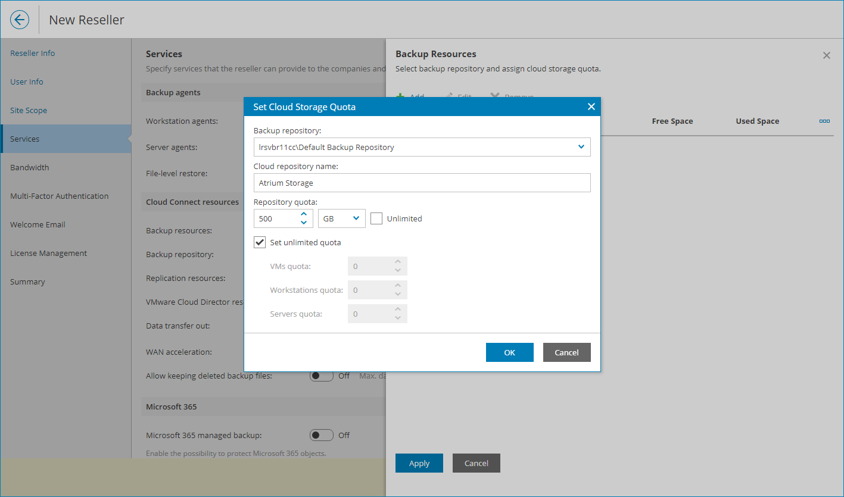Uncheck the Set unlimited quota checkbox
This screenshot has width=844, height=497.
259,242
